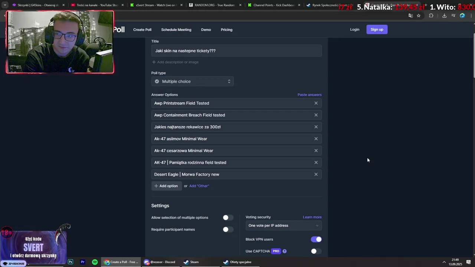Switch to the xSvert Stream tab

155,5
